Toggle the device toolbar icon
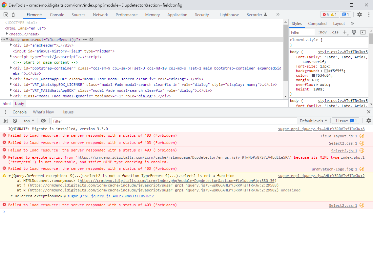373x276 pixels. 14,14
